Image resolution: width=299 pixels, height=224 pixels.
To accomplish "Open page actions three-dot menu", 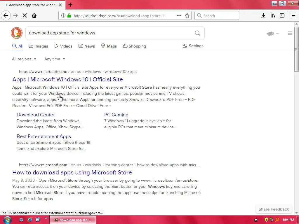I will tap(179, 16).
